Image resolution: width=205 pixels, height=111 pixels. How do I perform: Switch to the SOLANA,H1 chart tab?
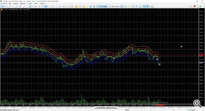(x=5, y=107)
